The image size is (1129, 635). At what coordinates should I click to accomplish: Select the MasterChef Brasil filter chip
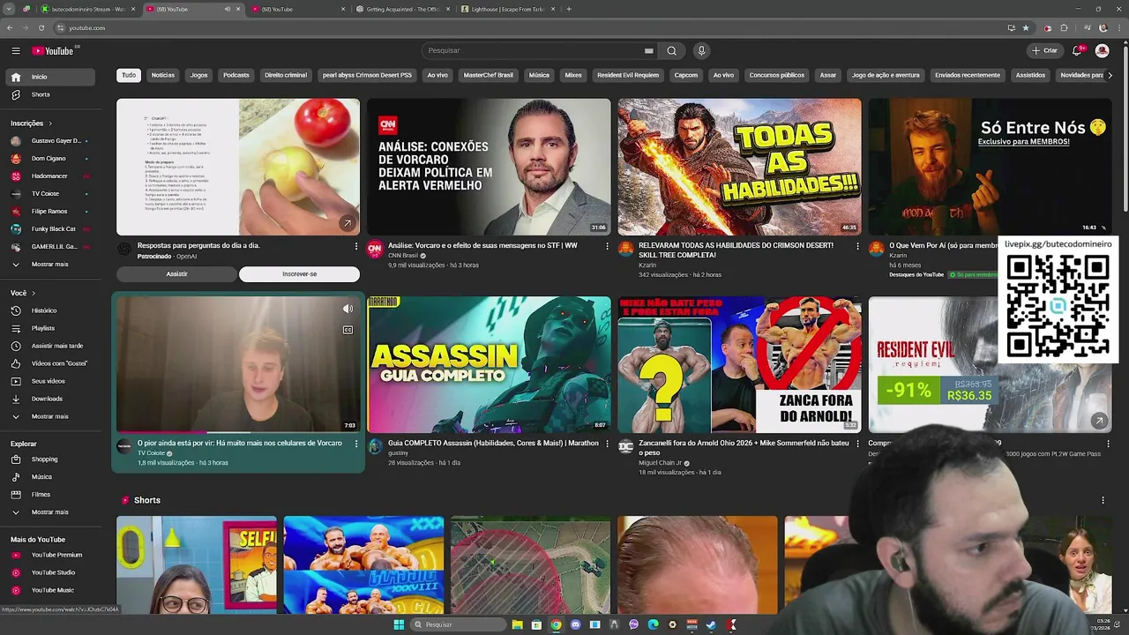488,75
